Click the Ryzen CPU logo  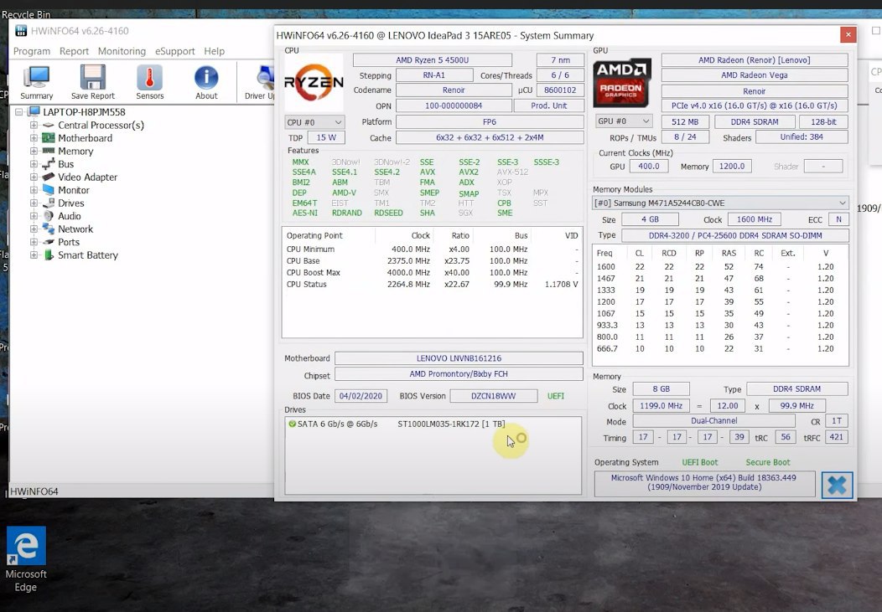tap(314, 83)
